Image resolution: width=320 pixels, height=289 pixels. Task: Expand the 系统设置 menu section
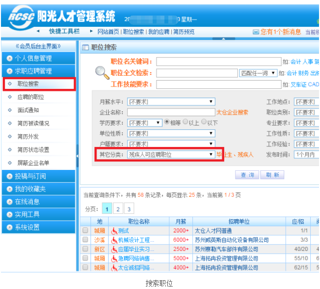point(38,227)
